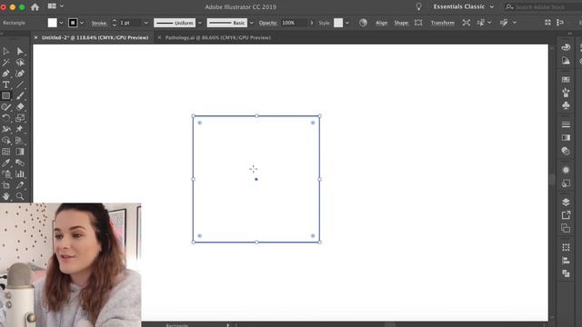
Task: Select the Blend tool
Action: [20, 163]
